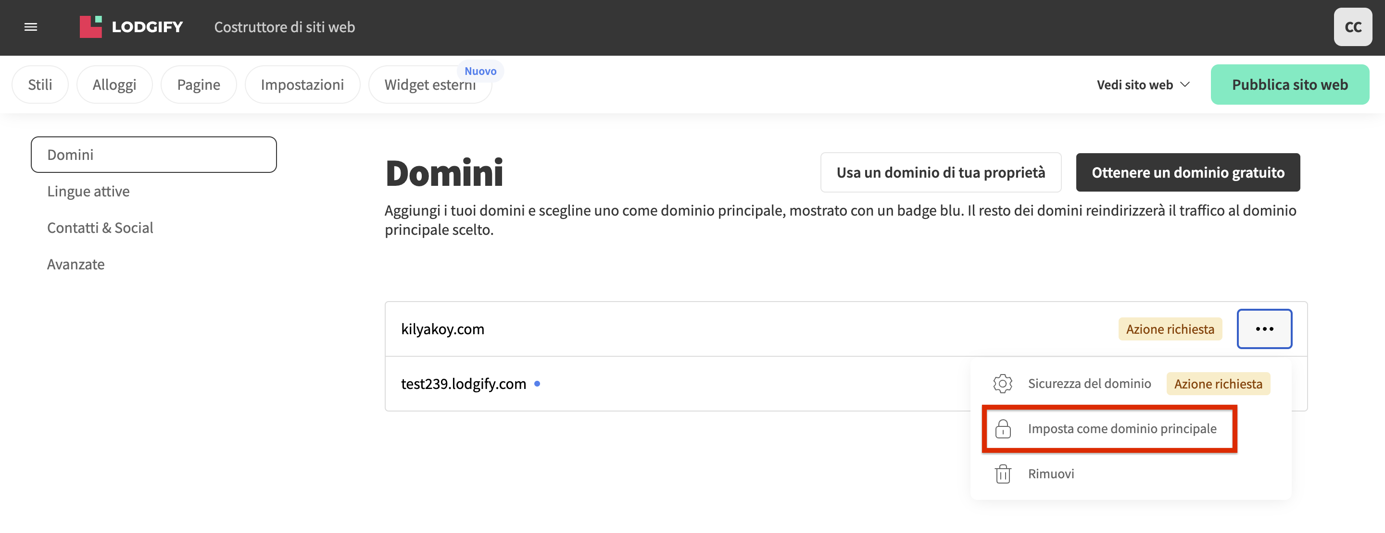Click the Costruttore di siti web title
Viewport: 1385px width, 533px height.
point(284,27)
